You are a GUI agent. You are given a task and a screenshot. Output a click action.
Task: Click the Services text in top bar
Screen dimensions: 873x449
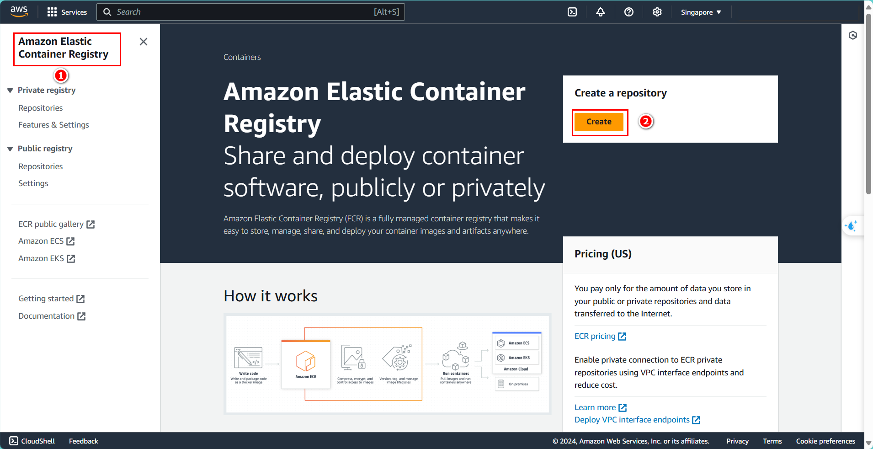(74, 12)
